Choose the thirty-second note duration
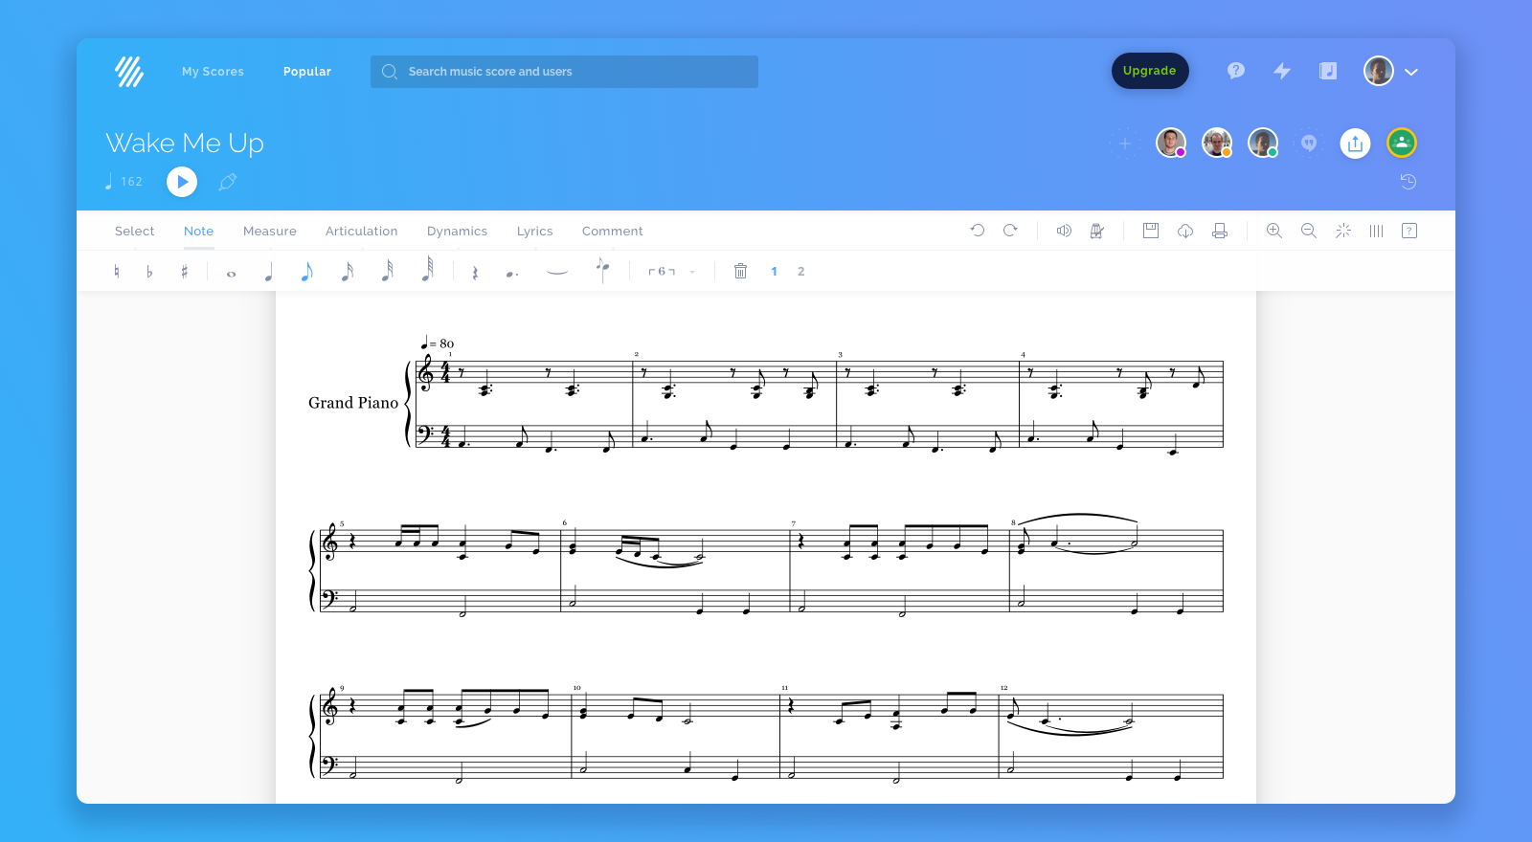Screen dimensions: 1532x842 (x=387, y=271)
